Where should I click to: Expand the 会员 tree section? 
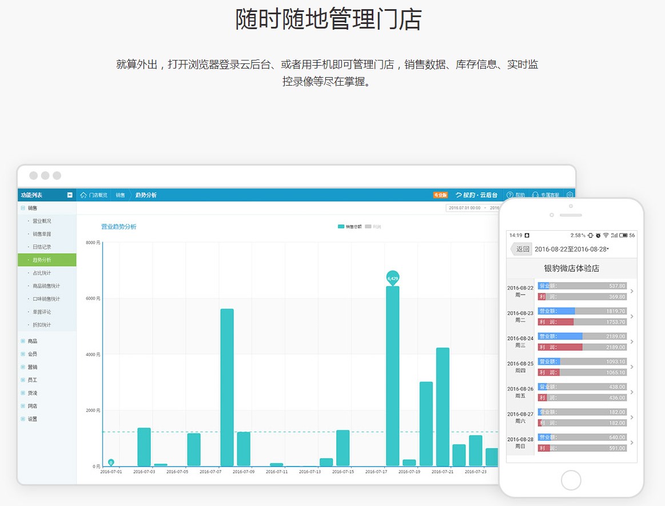tap(23, 354)
